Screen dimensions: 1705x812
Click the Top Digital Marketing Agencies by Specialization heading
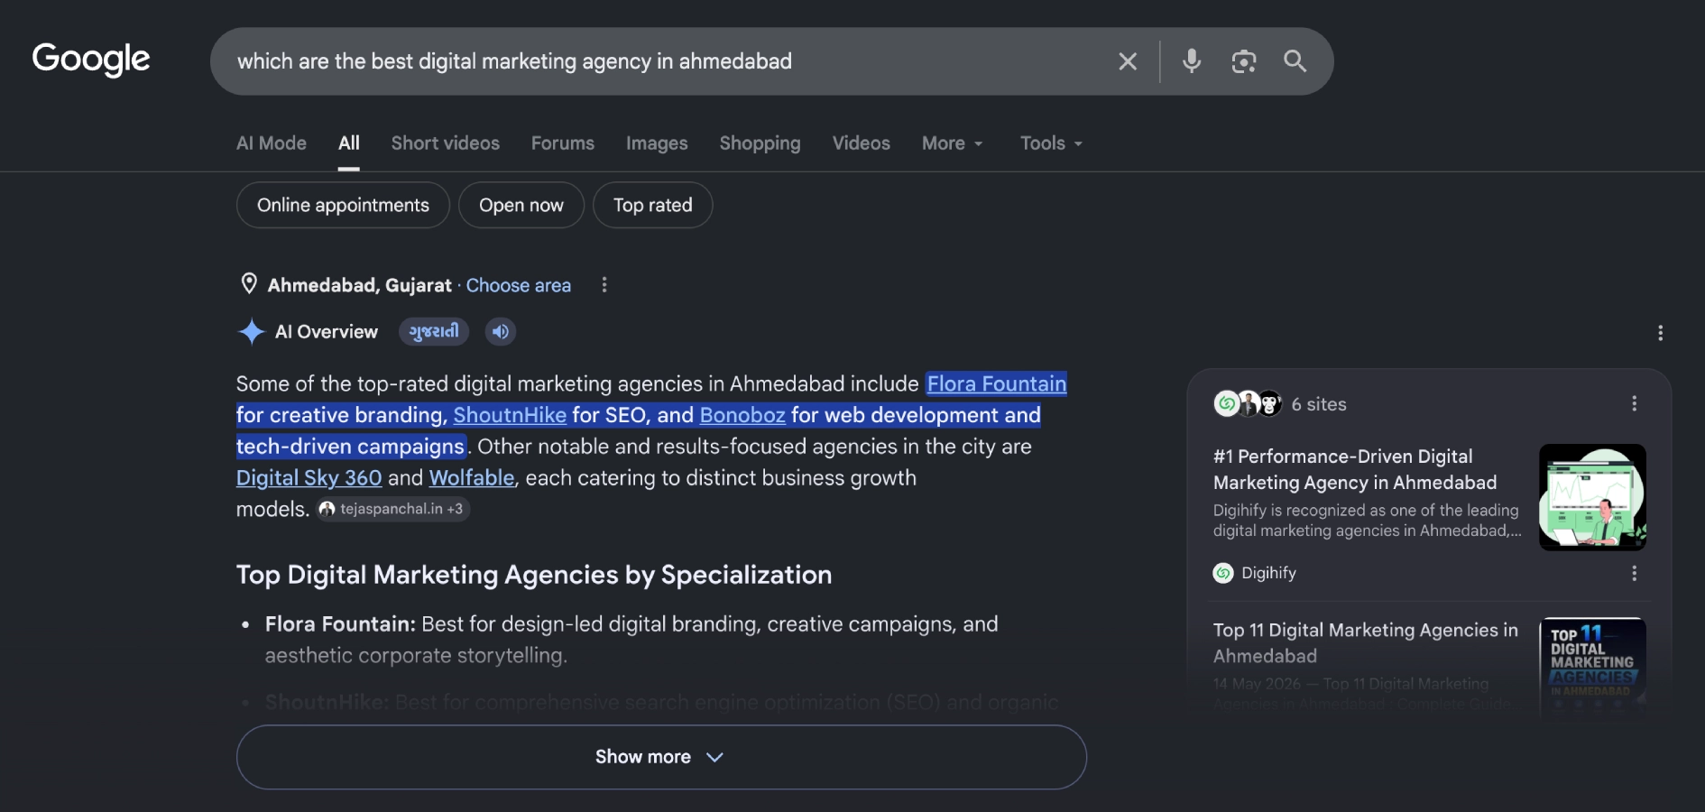pos(534,575)
